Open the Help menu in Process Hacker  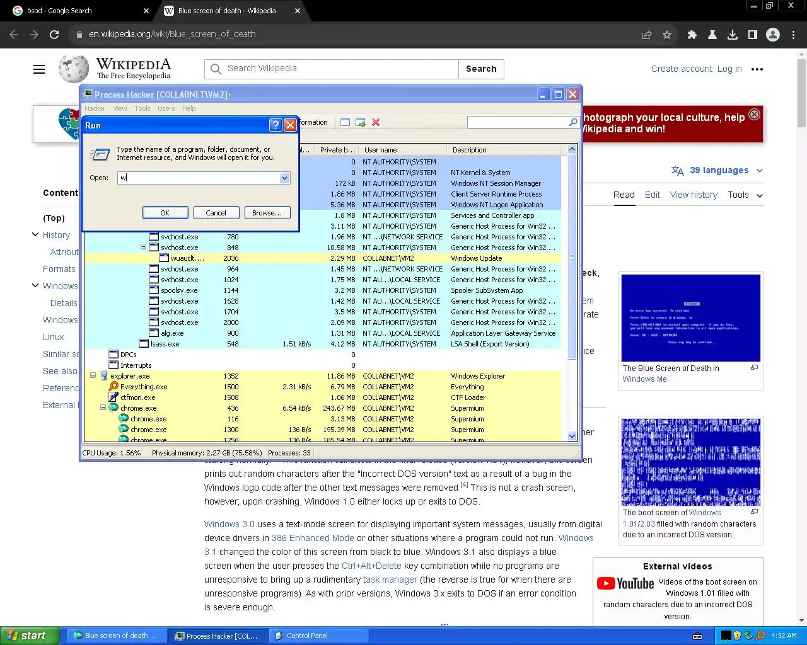tap(189, 108)
